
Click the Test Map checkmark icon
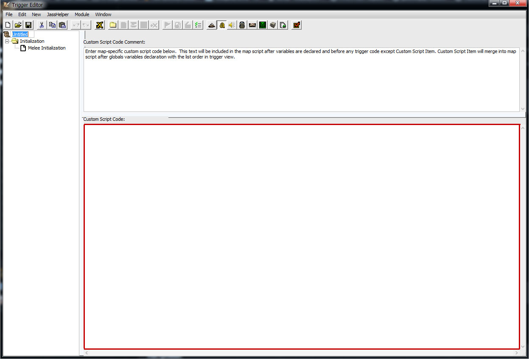(297, 25)
